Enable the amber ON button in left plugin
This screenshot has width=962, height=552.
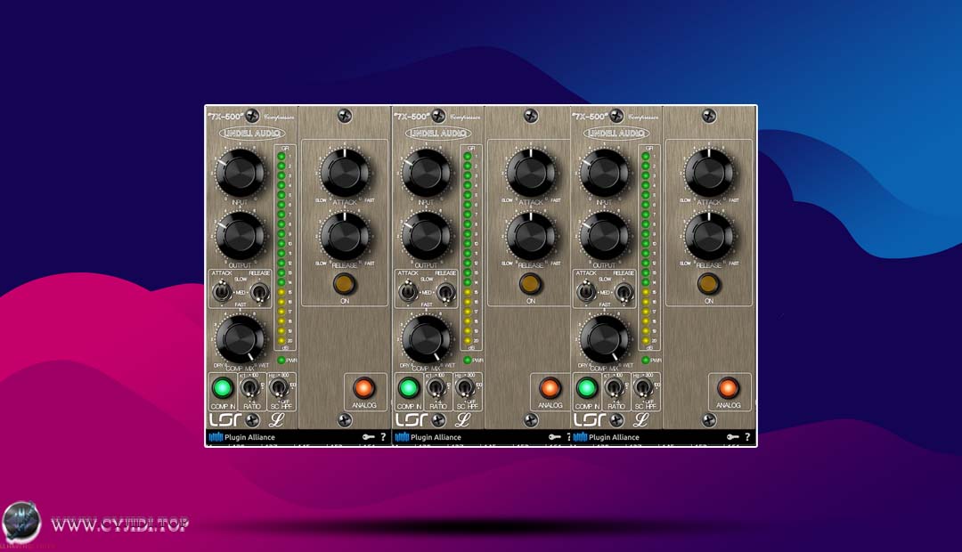coord(344,283)
